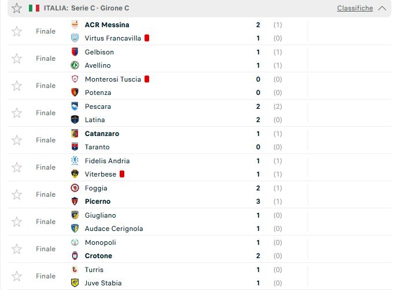Click the ACR Messina team crest
The height and width of the screenshot is (290, 396).
[75, 24]
